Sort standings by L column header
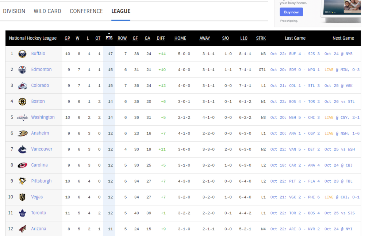Screen dimensions: 365x236 (x=88, y=38)
